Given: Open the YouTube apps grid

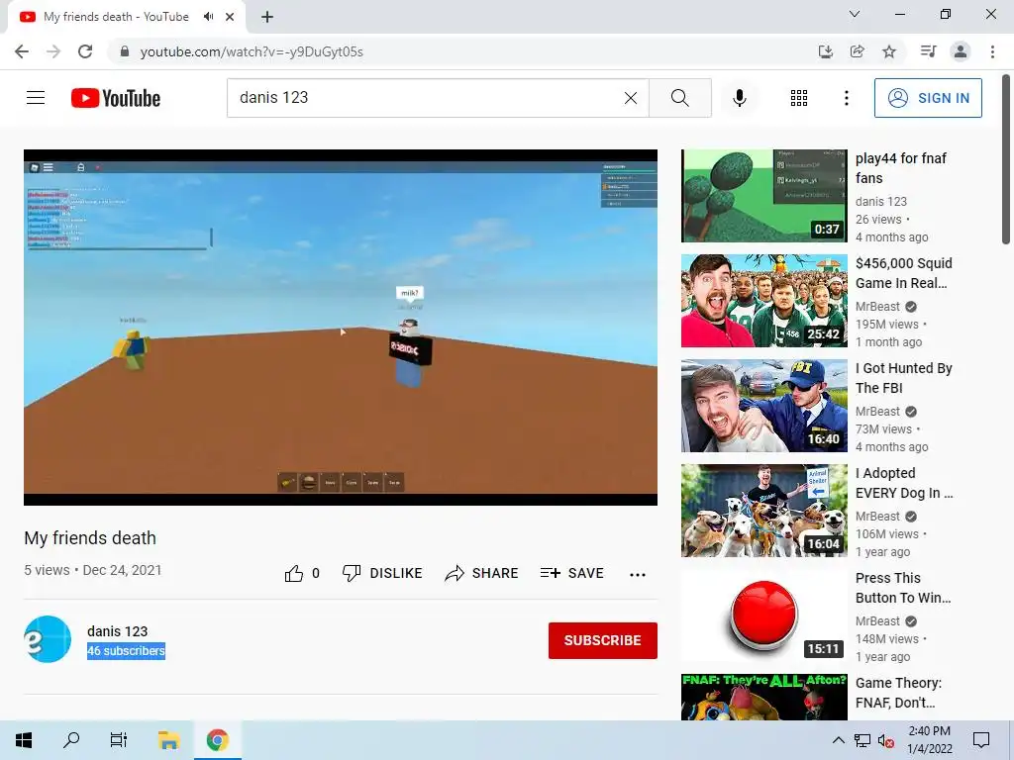Looking at the screenshot, I should [x=799, y=98].
